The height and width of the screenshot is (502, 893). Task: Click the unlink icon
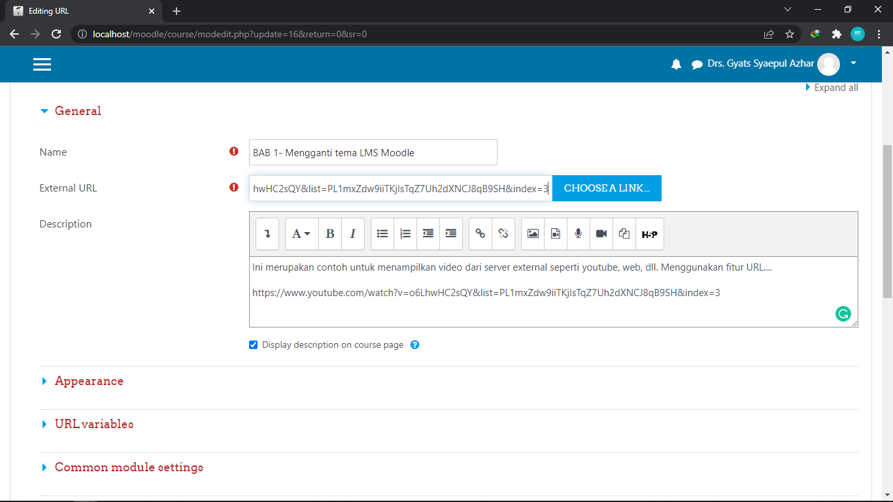coord(503,234)
